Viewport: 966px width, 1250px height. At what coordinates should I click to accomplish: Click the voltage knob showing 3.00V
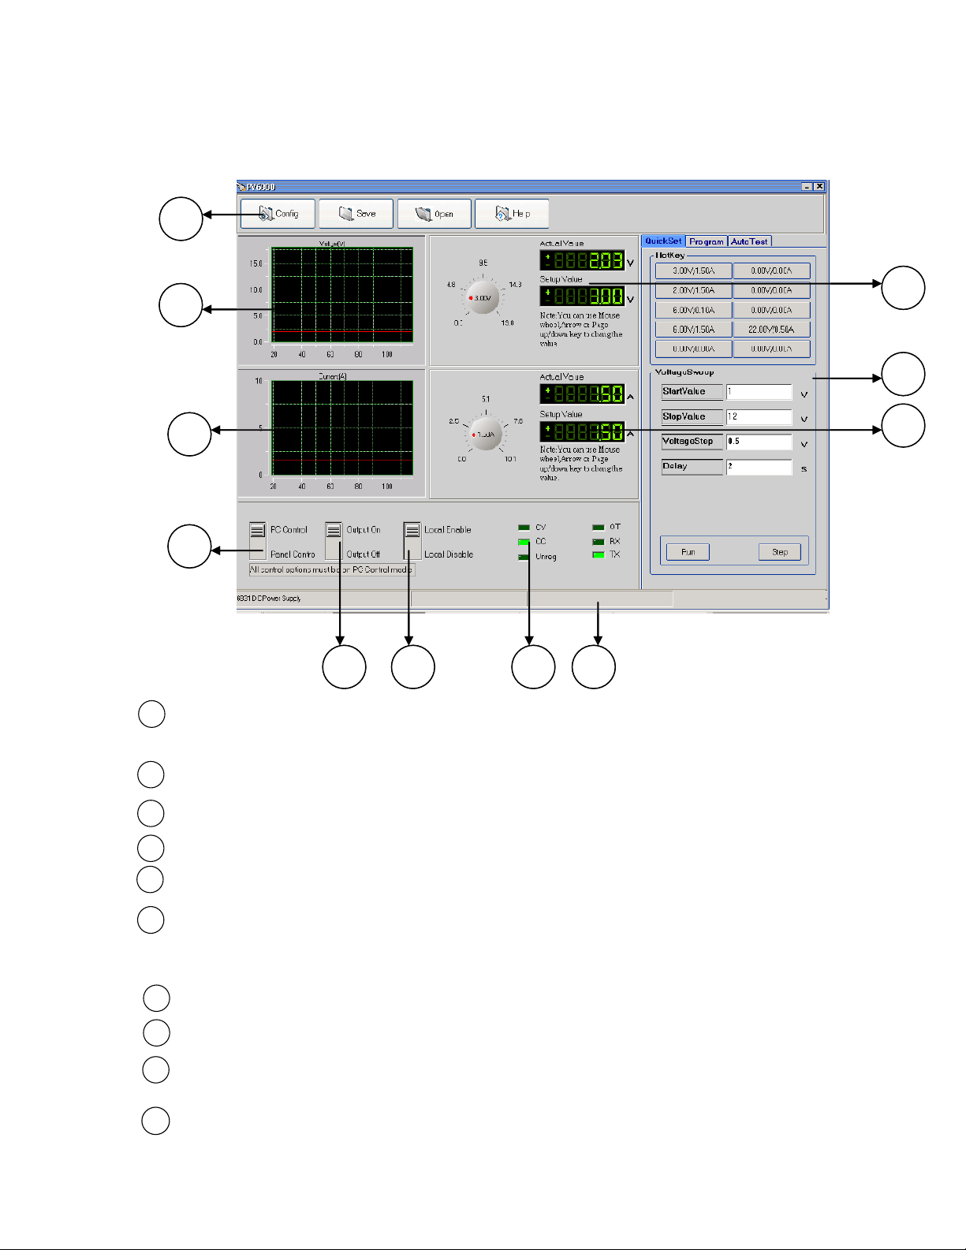(482, 297)
